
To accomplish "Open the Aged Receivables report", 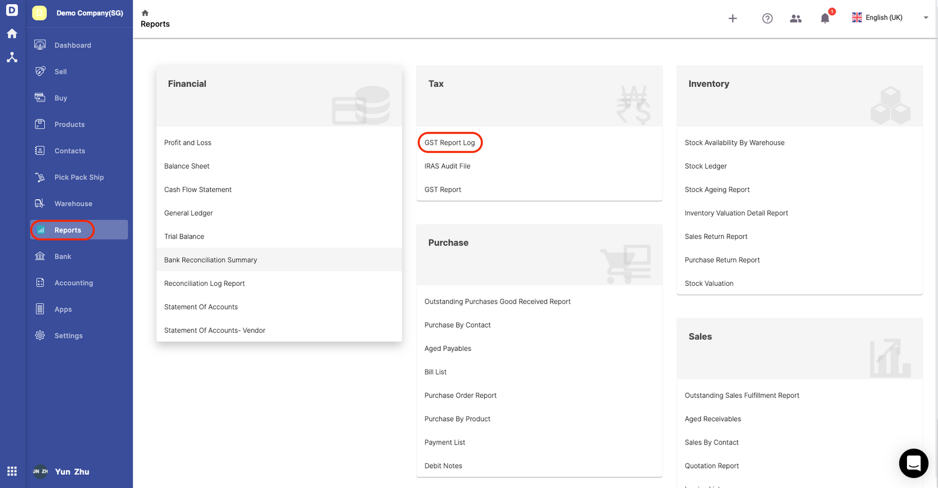I will 712,419.
